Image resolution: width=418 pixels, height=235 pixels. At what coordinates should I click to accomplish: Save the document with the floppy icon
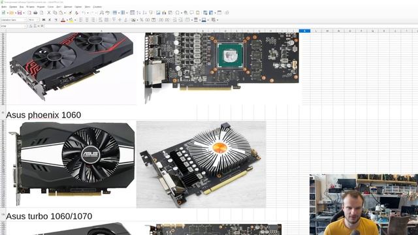pos(20,13)
